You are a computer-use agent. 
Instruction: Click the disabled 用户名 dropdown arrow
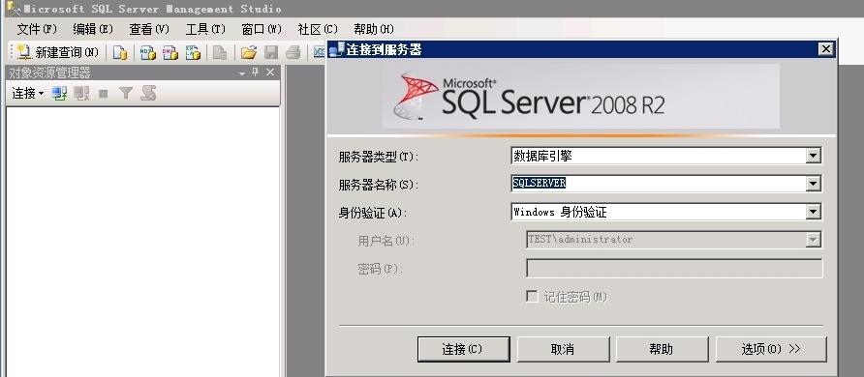(x=814, y=240)
